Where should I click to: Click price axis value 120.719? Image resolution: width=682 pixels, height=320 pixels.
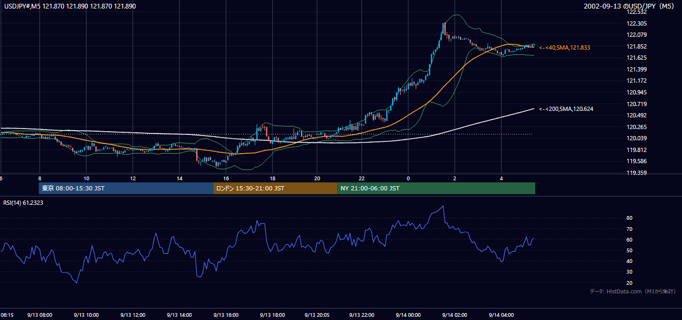(637, 104)
